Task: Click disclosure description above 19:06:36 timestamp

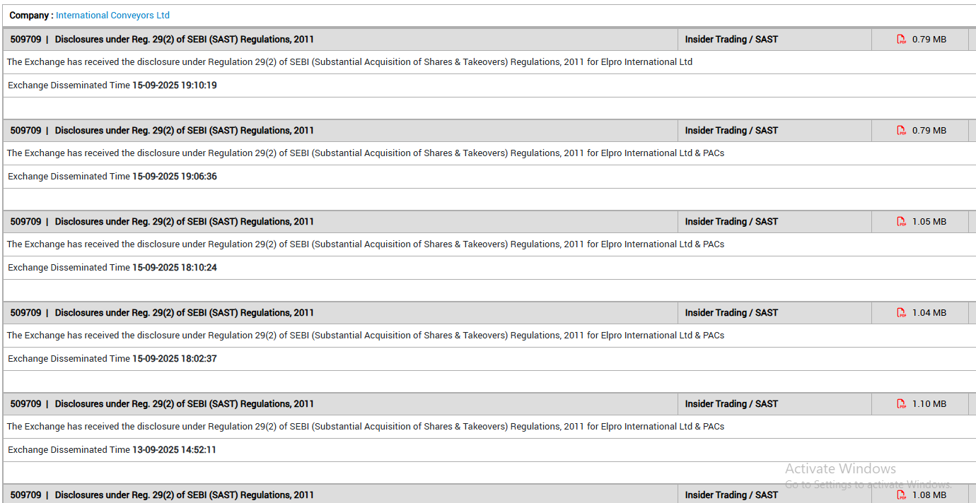Action: tap(366, 153)
